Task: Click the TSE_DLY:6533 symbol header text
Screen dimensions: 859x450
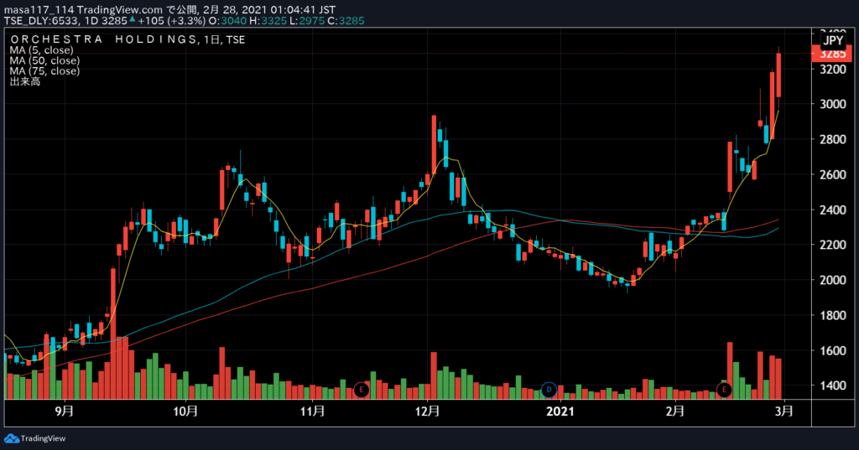Action: tap(42, 21)
